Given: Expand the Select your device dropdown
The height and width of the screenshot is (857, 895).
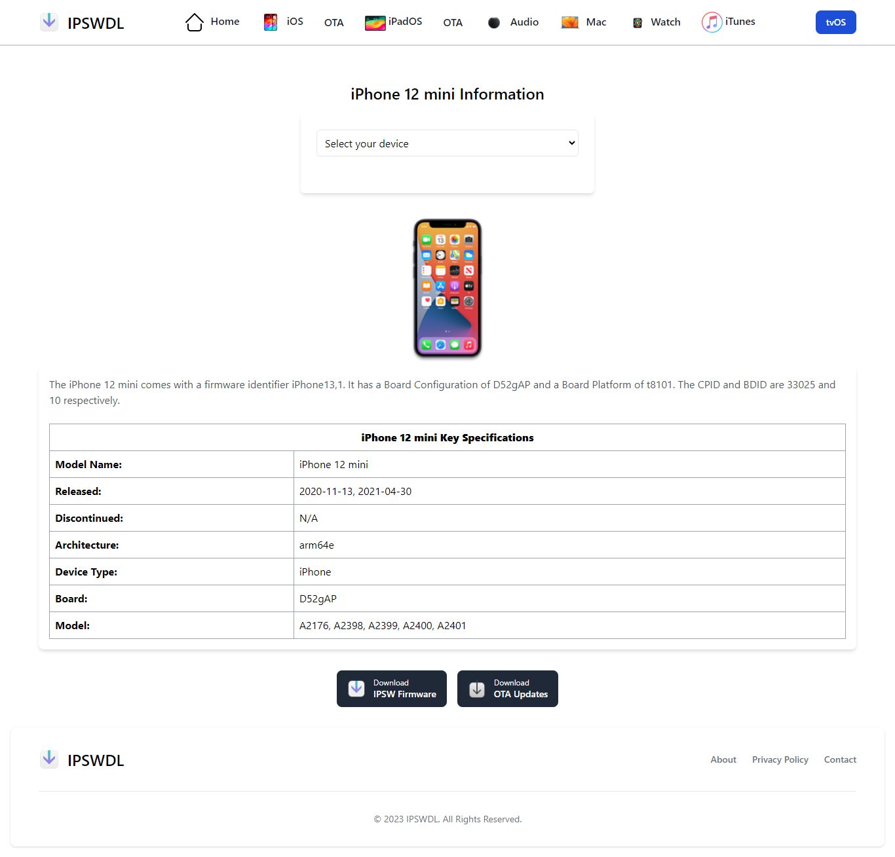Looking at the screenshot, I should click(x=447, y=143).
